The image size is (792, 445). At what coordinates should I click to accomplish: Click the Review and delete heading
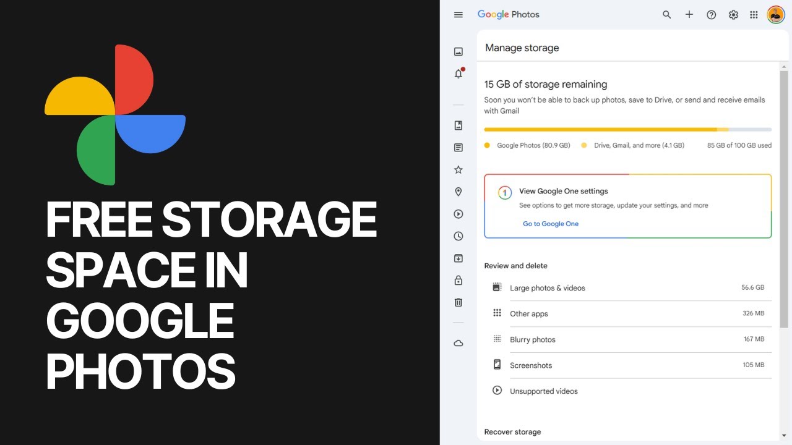[516, 266]
